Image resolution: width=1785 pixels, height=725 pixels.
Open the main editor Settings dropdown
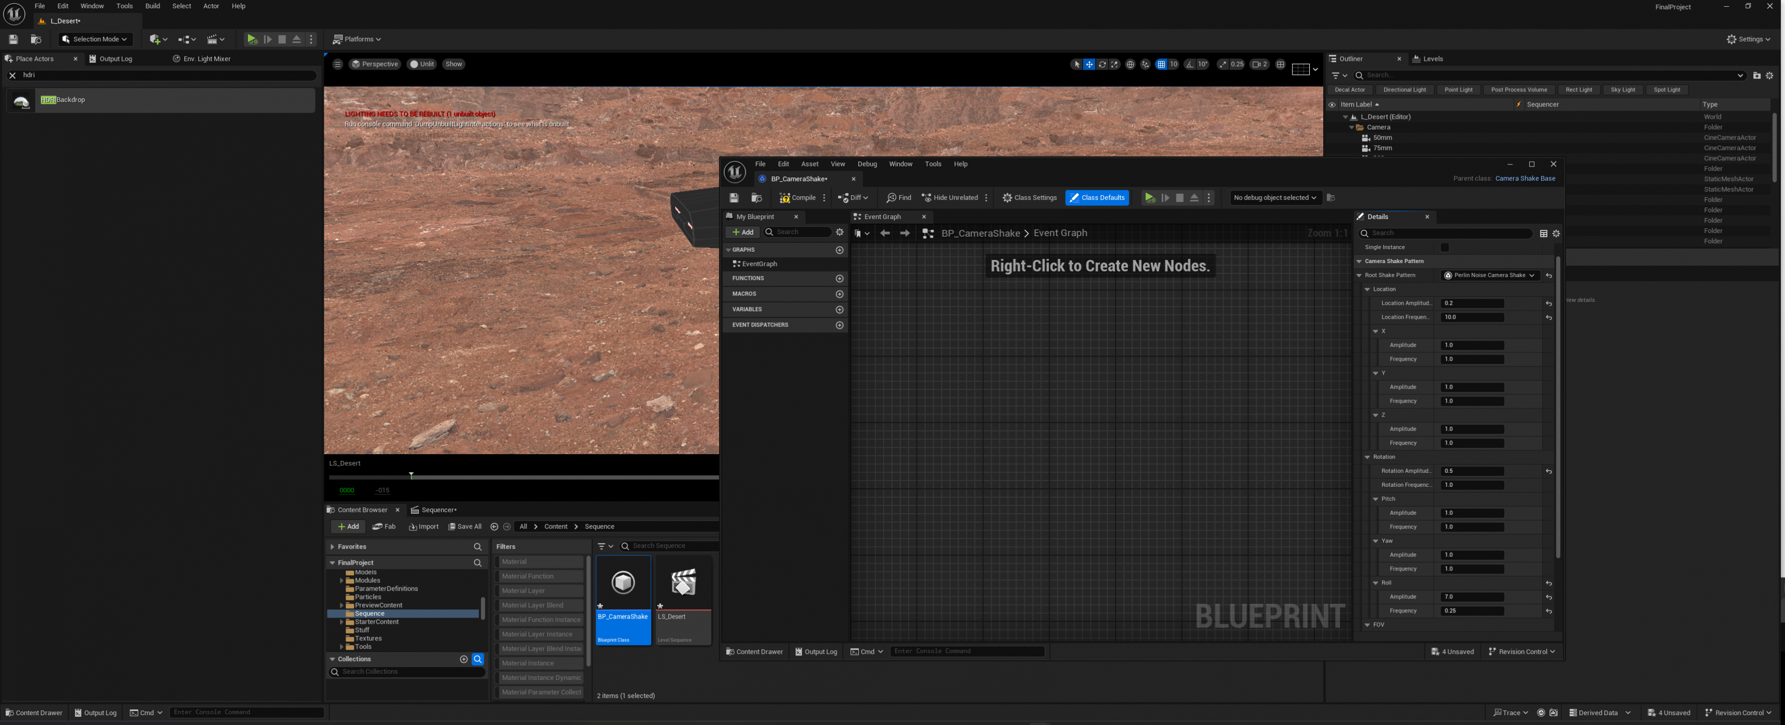click(1748, 39)
